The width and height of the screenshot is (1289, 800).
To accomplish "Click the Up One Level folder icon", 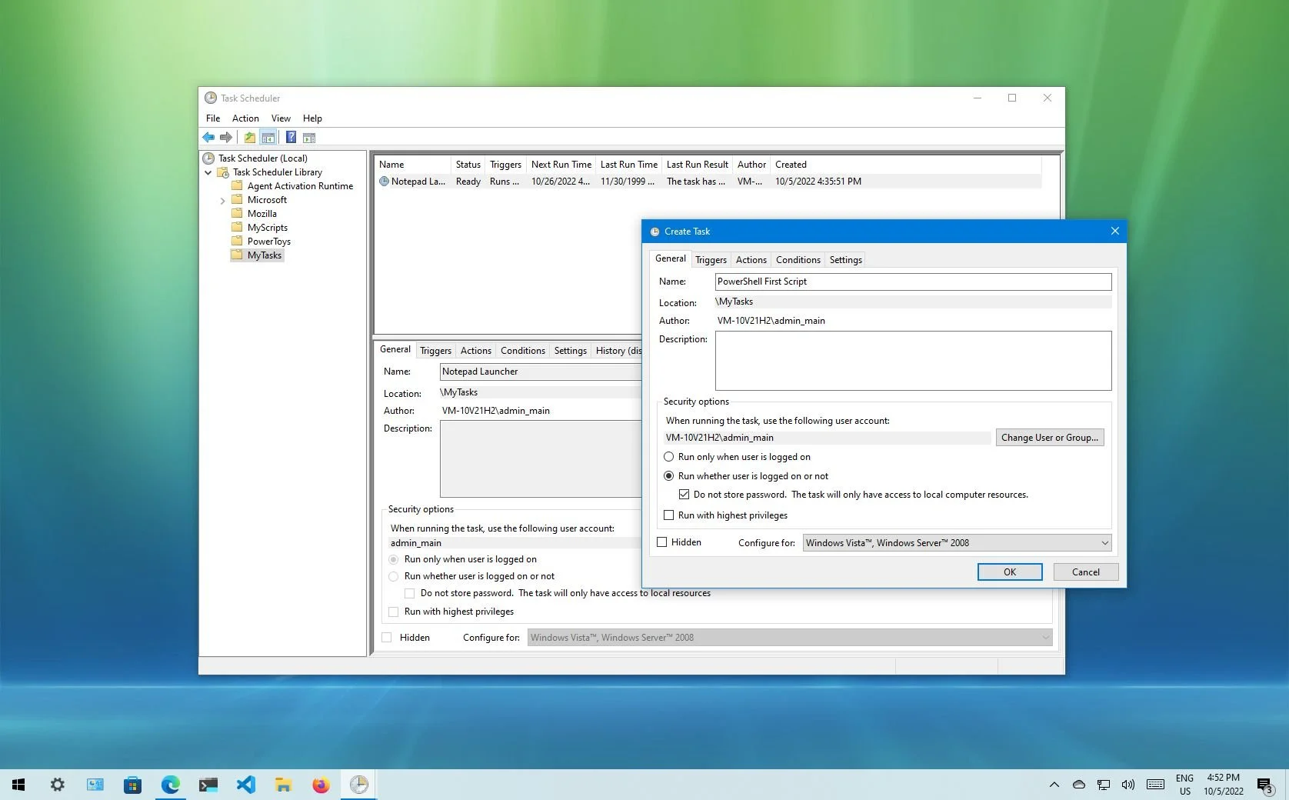I will pos(250,138).
